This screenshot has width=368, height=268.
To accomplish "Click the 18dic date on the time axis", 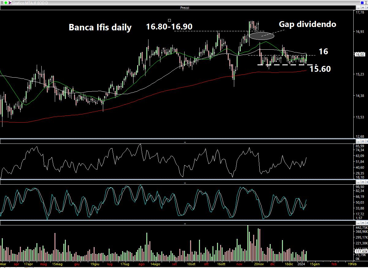I will pos(289,264).
